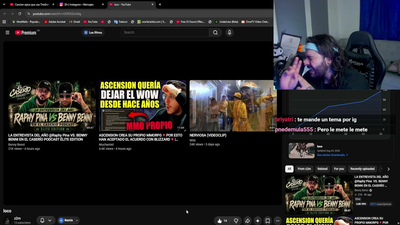Play the NERVIOSA (VIDEOCLIP) endscreen video
400x225 pixels.
click(233, 106)
